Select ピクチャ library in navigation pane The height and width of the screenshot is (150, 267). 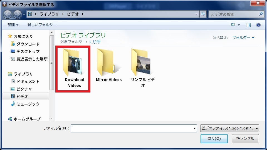pyautogui.click(x=24, y=89)
